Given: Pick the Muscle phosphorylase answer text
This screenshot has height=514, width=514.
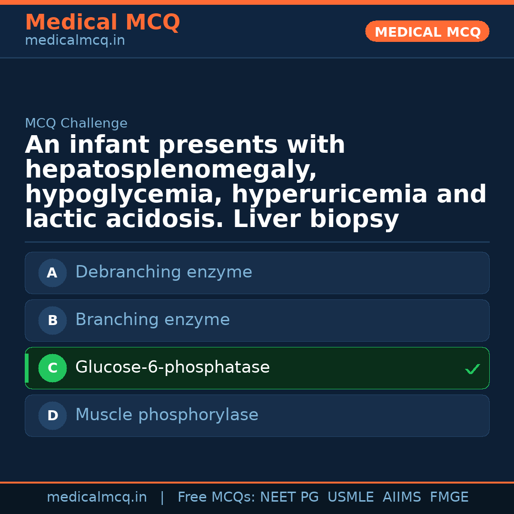Looking at the screenshot, I should pos(167,415).
